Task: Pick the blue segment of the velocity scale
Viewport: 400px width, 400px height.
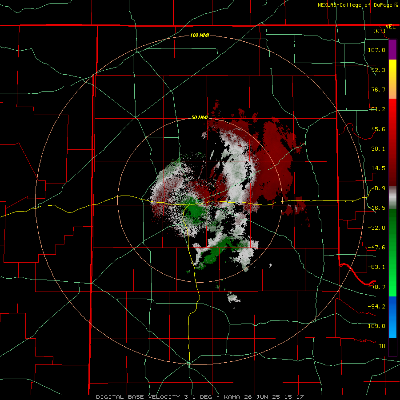Action: pyautogui.click(x=392, y=317)
